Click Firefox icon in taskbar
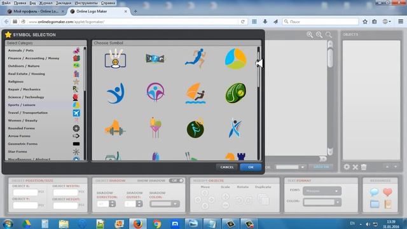This screenshot has height=229, width=407. tap(137, 223)
